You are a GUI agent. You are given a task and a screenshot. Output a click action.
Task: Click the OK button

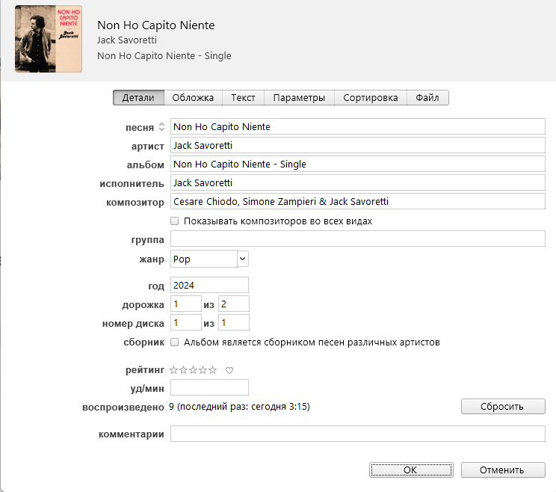pyautogui.click(x=411, y=470)
